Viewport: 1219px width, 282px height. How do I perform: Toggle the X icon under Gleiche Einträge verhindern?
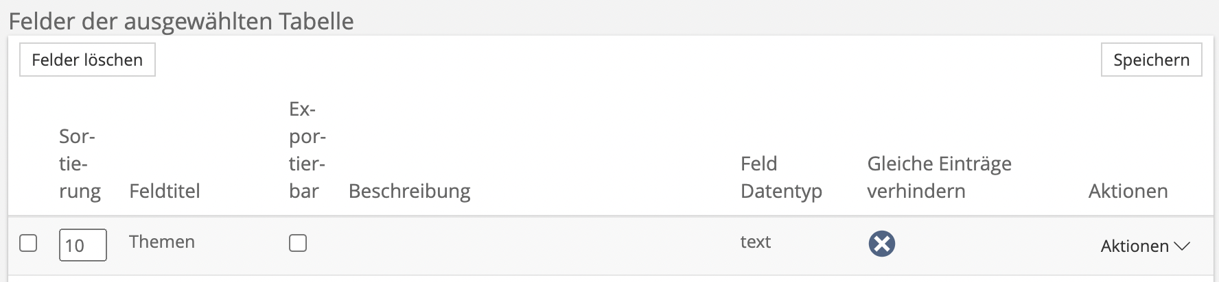pos(881,244)
